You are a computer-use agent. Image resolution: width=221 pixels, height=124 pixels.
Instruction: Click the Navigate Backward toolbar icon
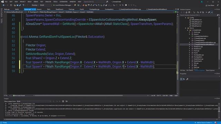tap(3, 5)
